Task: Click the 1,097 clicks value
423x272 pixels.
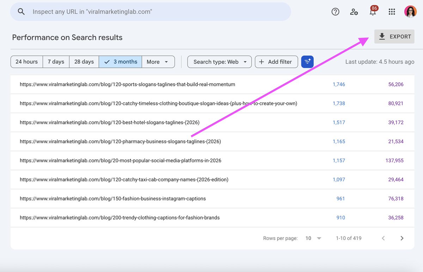Action: click(x=339, y=179)
